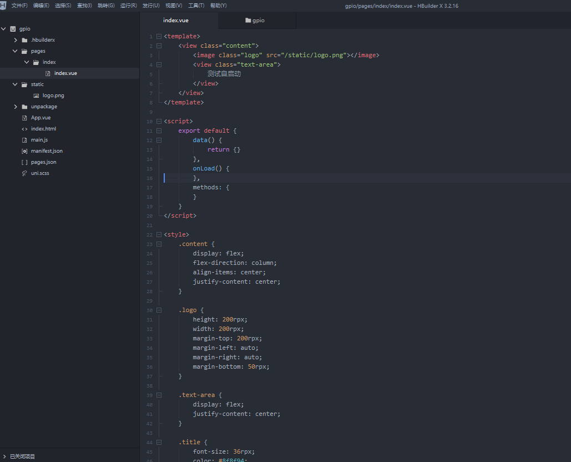Open the 运行(R) menu
Screen dimensions: 571x462
[128, 6]
